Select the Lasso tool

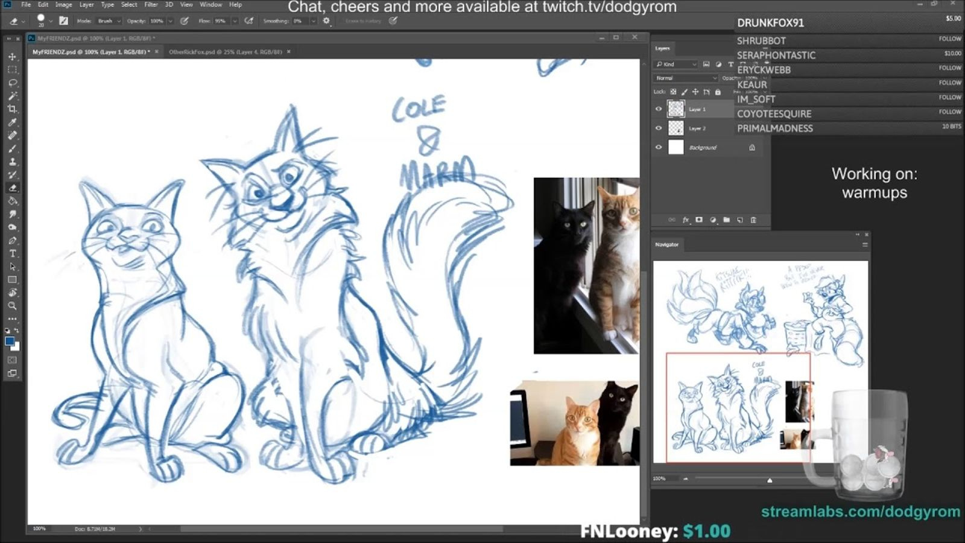(x=12, y=83)
